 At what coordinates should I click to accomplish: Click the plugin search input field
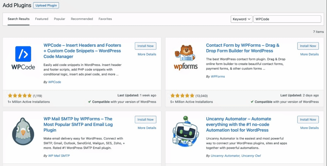click(287, 19)
